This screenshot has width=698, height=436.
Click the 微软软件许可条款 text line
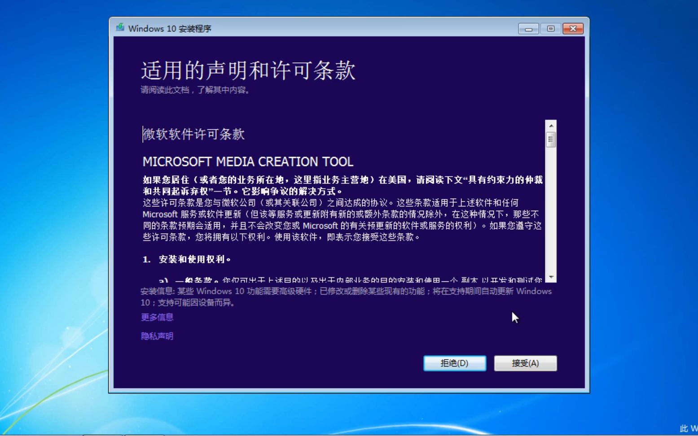pyautogui.click(x=193, y=135)
